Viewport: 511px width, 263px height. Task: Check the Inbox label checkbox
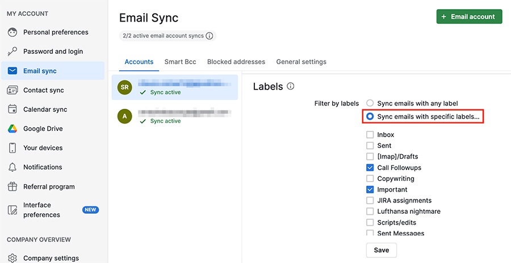(370, 135)
